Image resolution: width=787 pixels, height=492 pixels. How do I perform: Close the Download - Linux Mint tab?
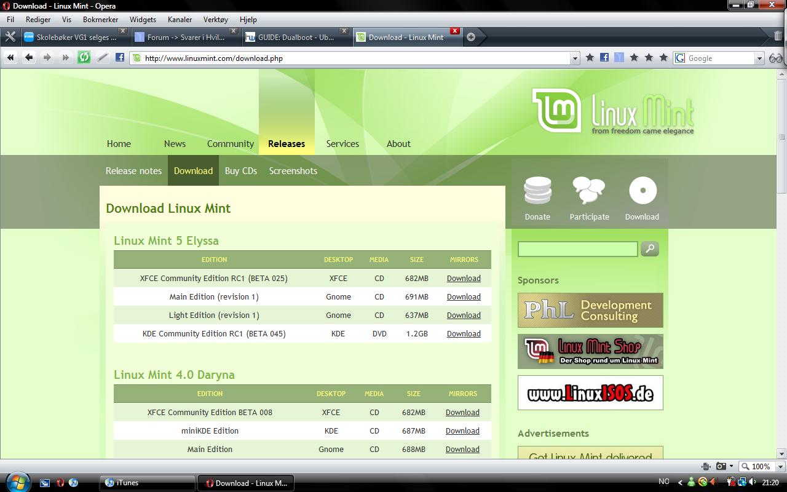coord(454,31)
